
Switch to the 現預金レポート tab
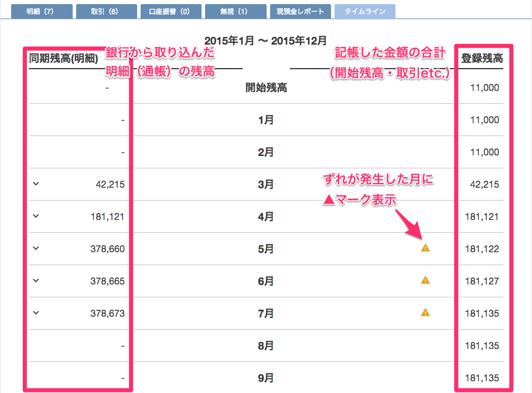[x=300, y=11]
